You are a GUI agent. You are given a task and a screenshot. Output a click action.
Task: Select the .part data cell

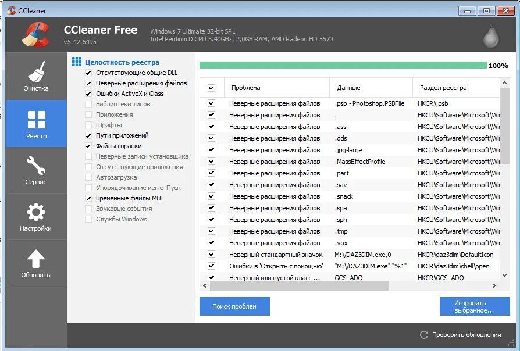(341, 173)
